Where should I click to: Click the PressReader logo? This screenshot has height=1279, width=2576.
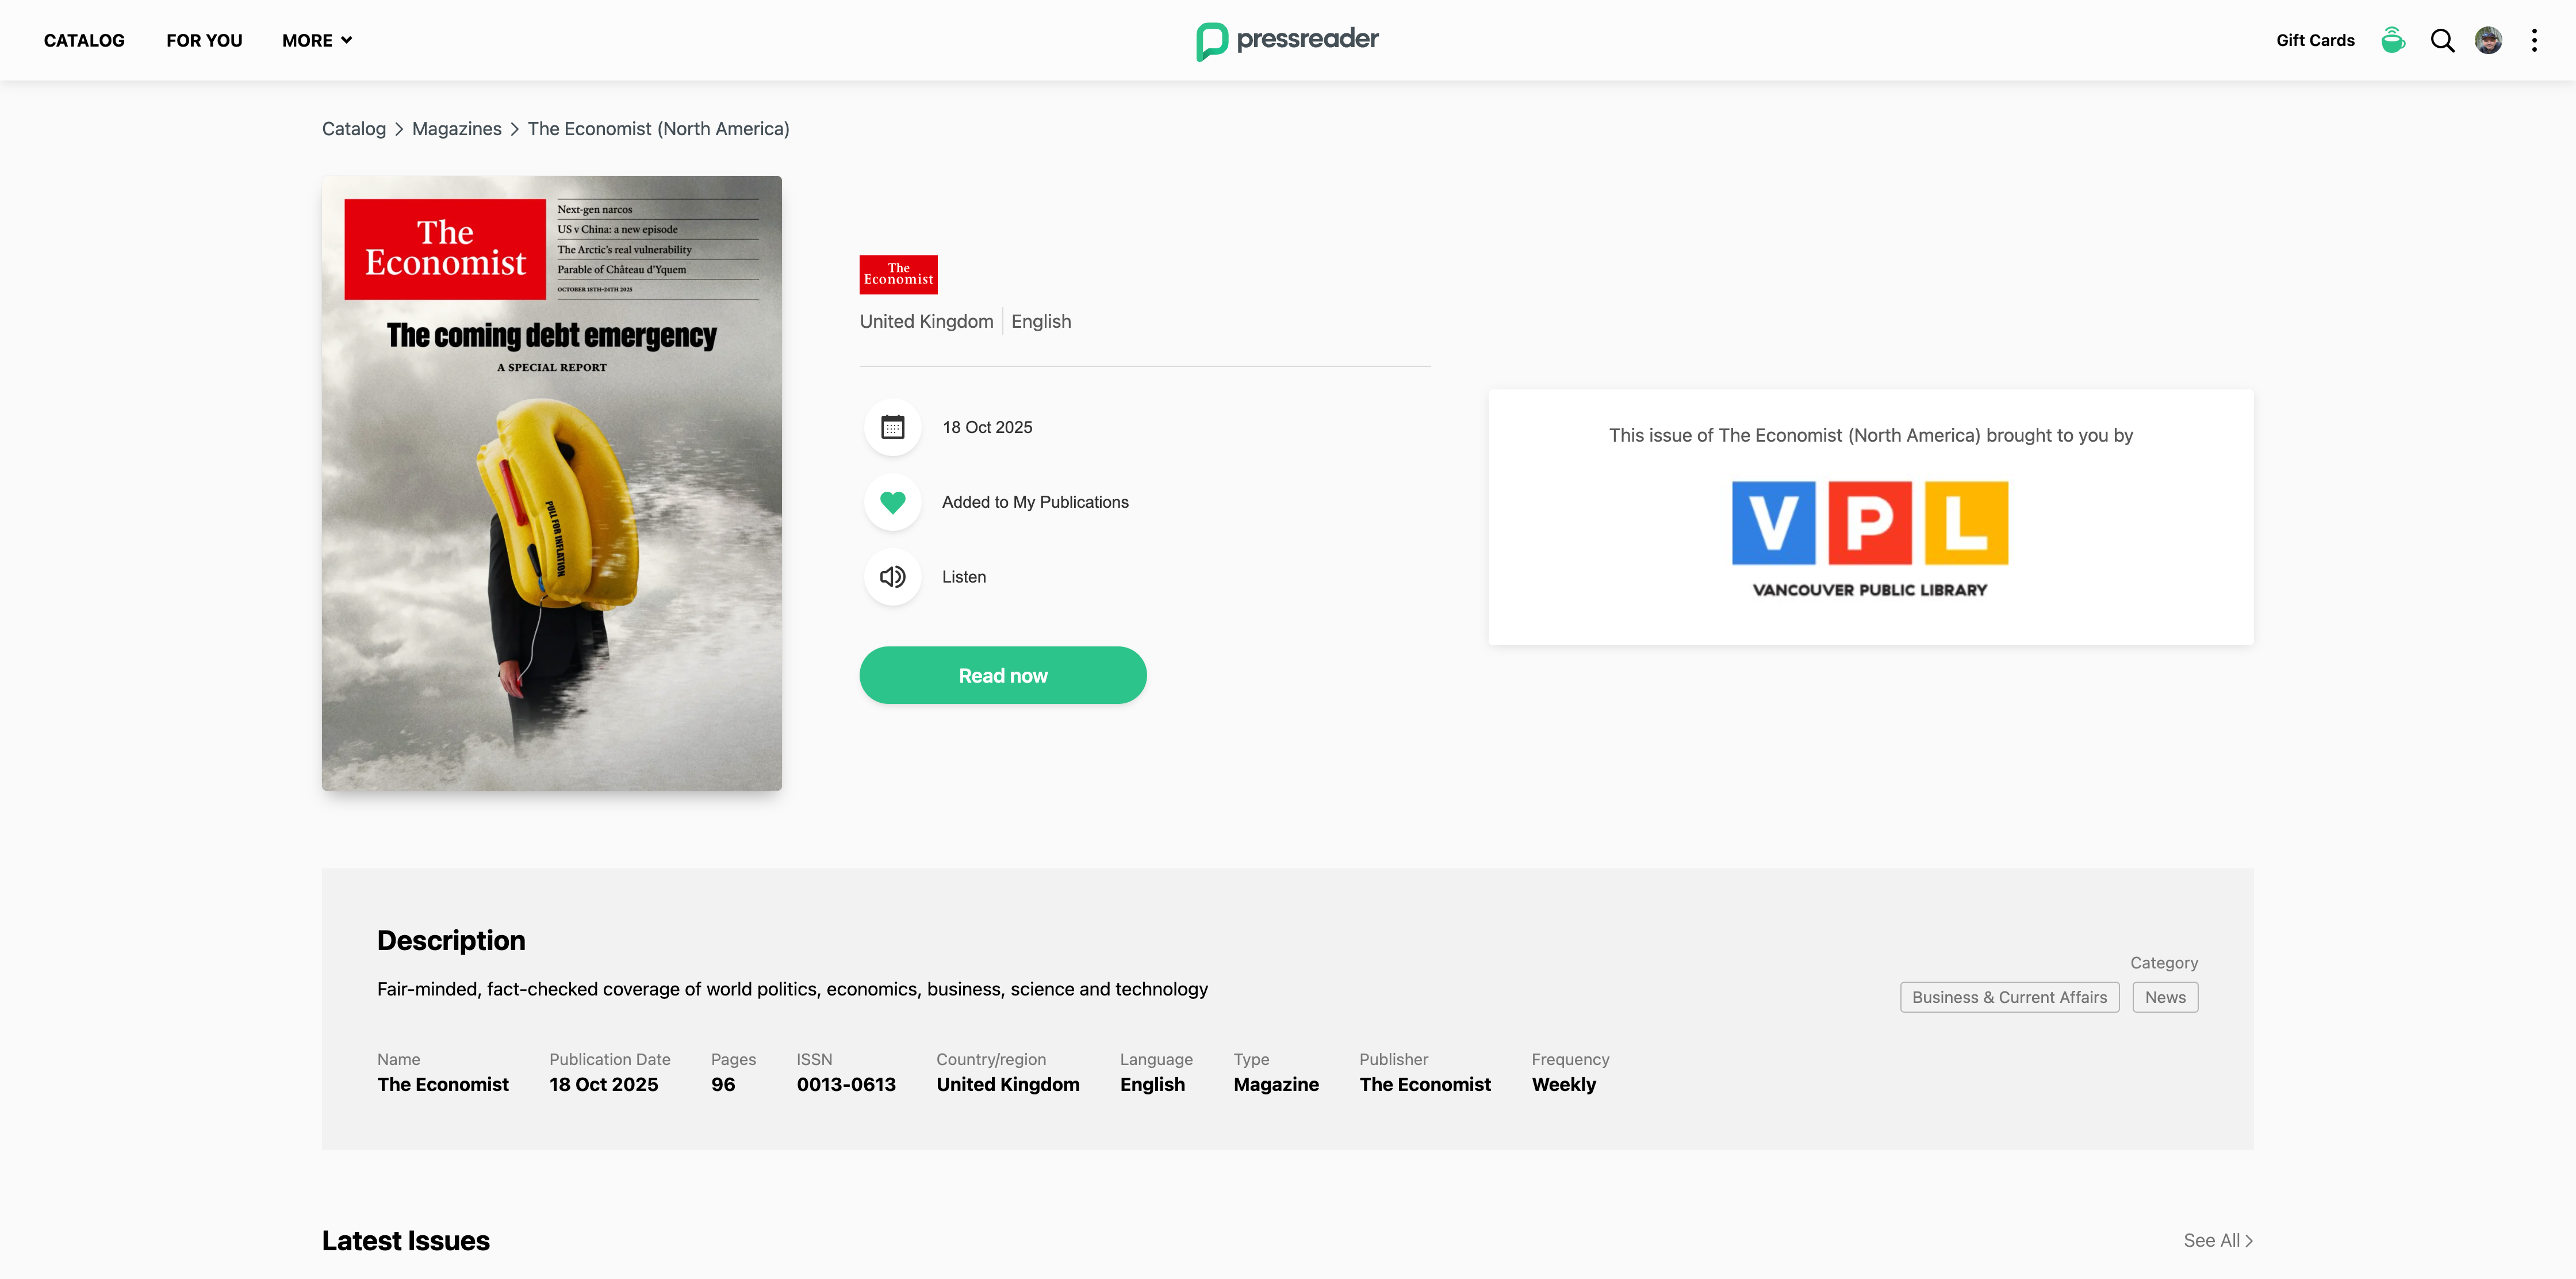point(1287,40)
